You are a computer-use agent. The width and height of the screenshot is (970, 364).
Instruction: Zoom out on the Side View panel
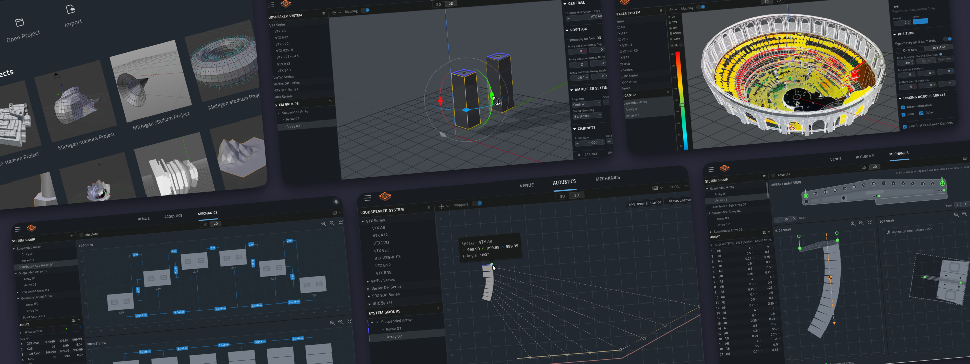[861, 223]
